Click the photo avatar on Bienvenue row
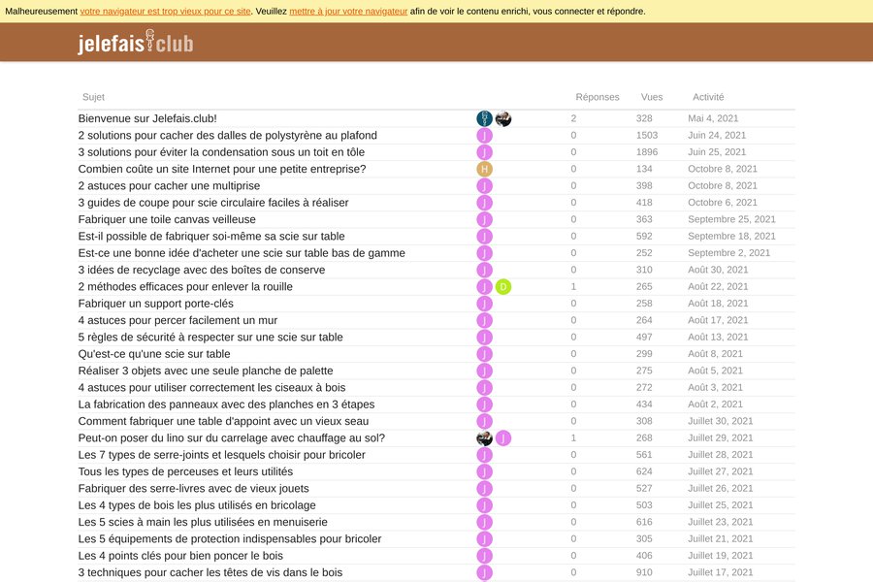 tap(503, 118)
